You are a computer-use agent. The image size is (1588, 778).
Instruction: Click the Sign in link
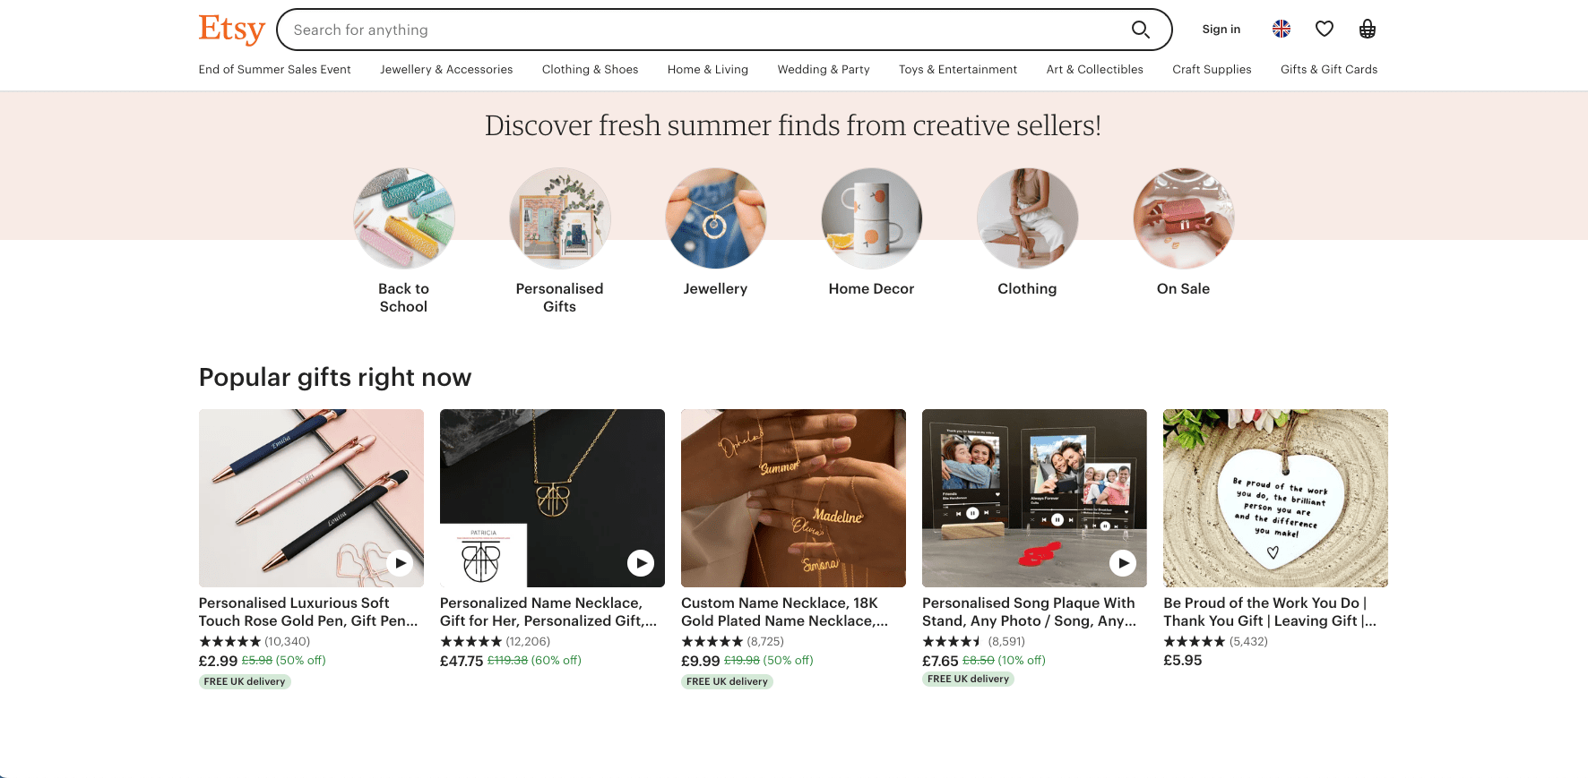tap(1221, 29)
